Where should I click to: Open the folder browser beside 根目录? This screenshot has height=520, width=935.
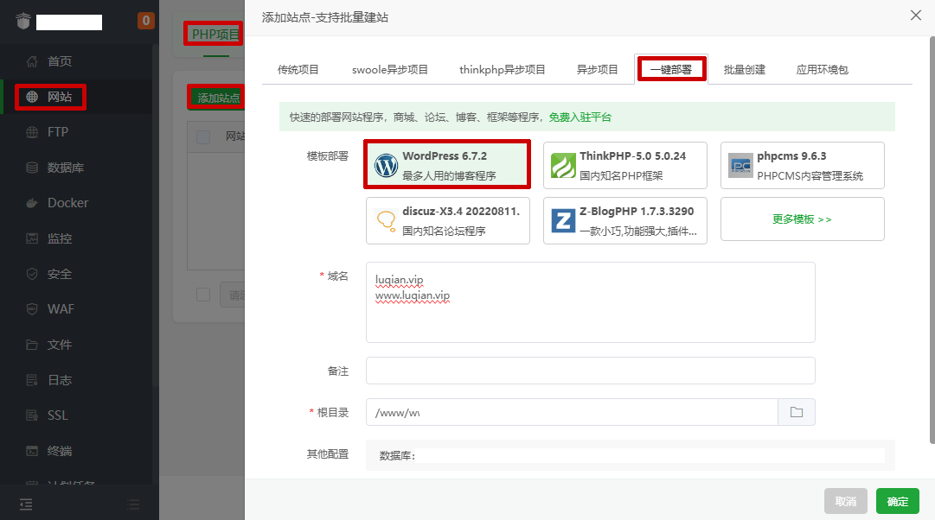[796, 412]
